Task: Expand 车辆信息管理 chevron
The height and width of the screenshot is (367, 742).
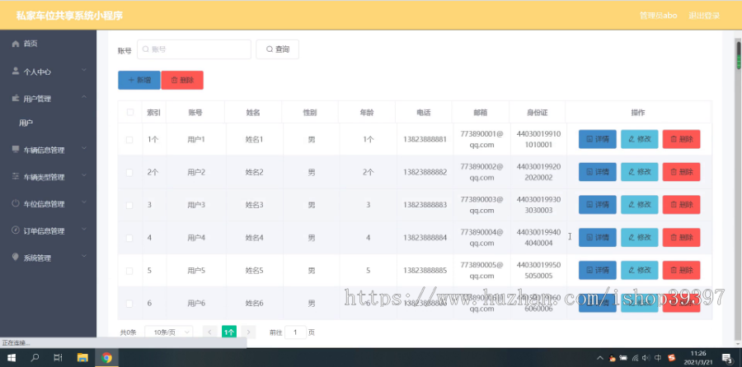Action: click(x=84, y=148)
